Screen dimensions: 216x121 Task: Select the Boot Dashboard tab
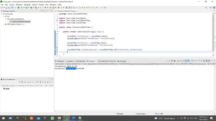[x=9, y=79]
